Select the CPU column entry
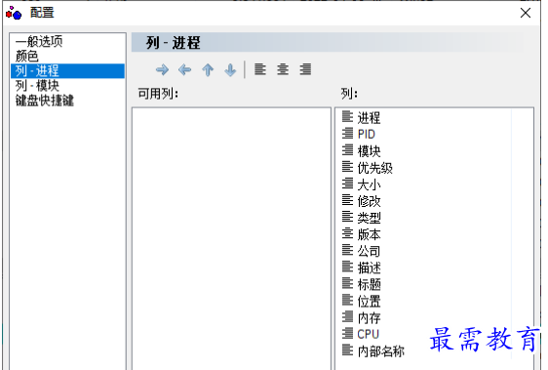 click(368, 334)
